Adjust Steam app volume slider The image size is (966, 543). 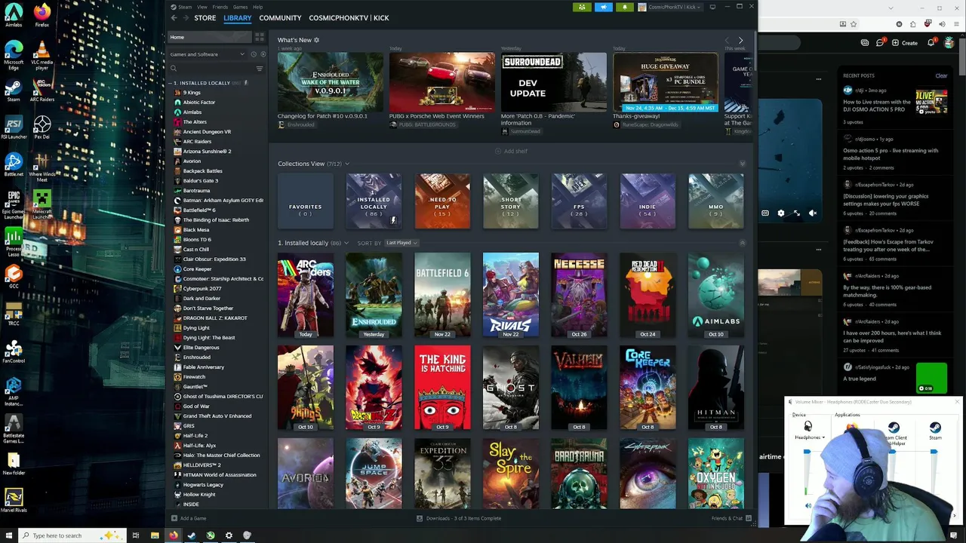[934, 452]
